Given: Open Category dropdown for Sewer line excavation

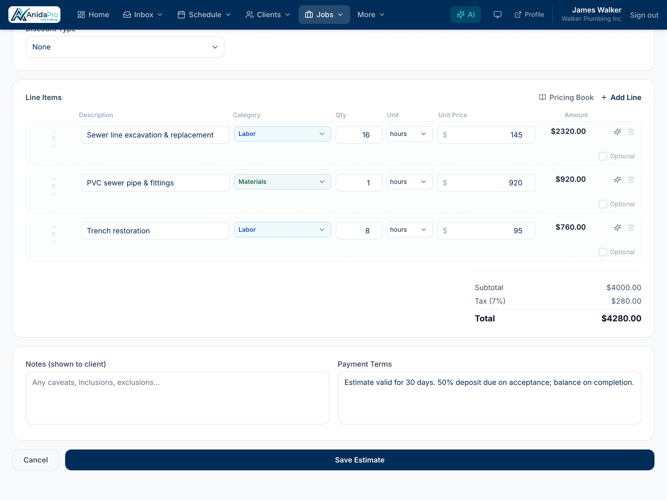Looking at the screenshot, I should pyautogui.click(x=282, y=134).
